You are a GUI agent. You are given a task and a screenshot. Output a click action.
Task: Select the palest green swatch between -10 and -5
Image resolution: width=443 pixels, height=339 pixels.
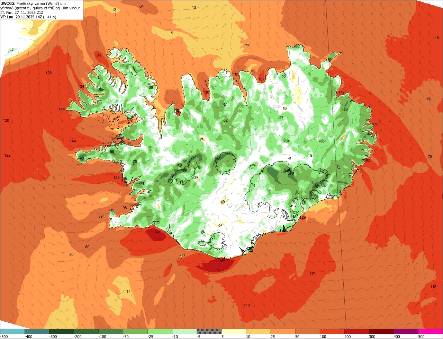point(184,331)
